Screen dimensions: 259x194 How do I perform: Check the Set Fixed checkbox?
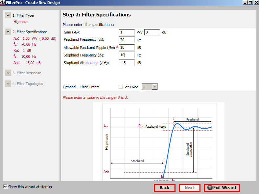tap(121, 87)
